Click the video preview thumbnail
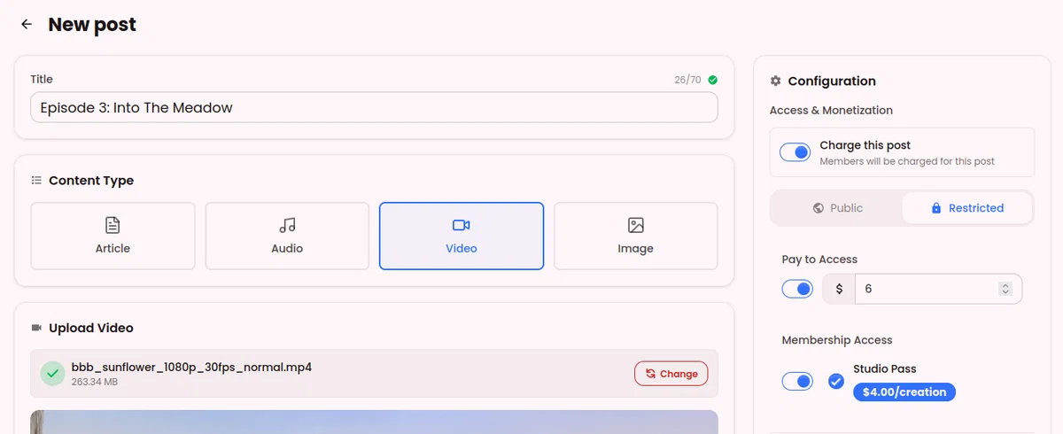Image resolution: width=1063 pixels, height=434 pixels. (374, 422)
